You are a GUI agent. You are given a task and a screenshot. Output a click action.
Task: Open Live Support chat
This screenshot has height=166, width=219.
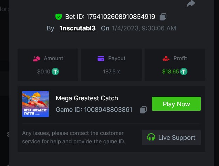(171, 137)
